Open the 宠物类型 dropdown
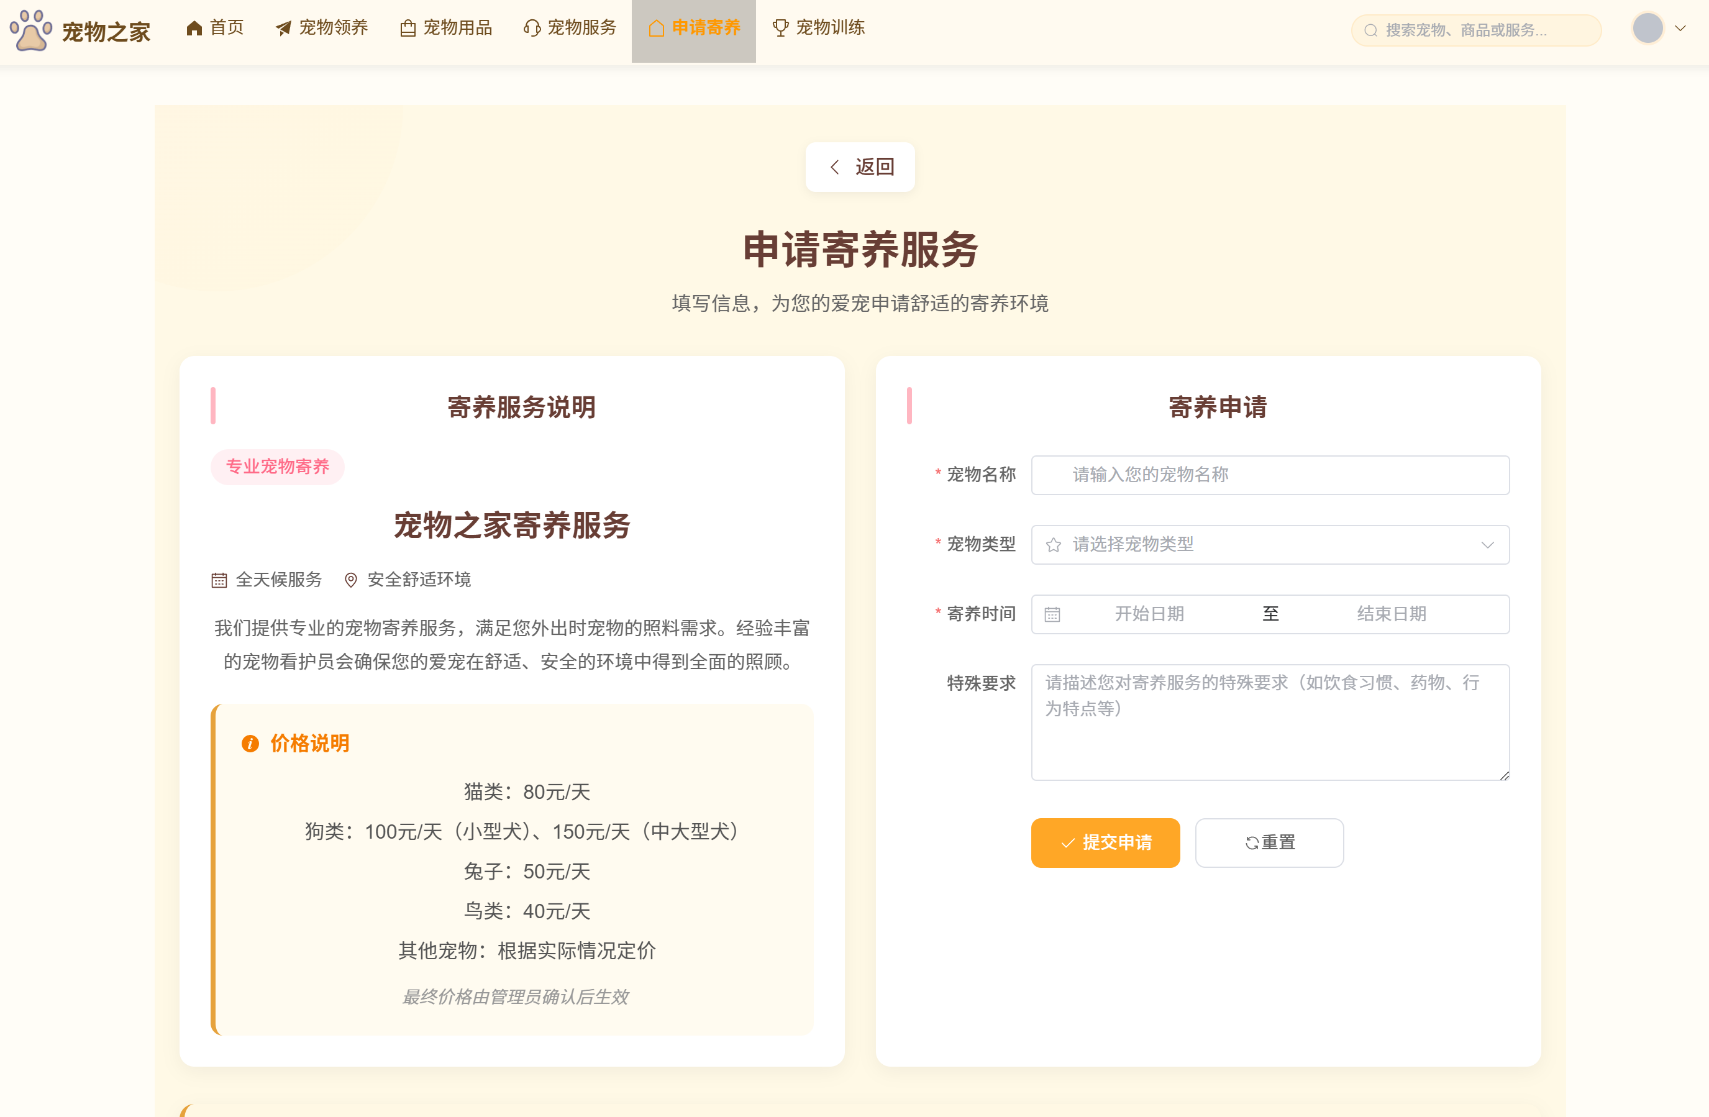Viewport: 1709px width, 1117px height. click(x=1270, y=545)
